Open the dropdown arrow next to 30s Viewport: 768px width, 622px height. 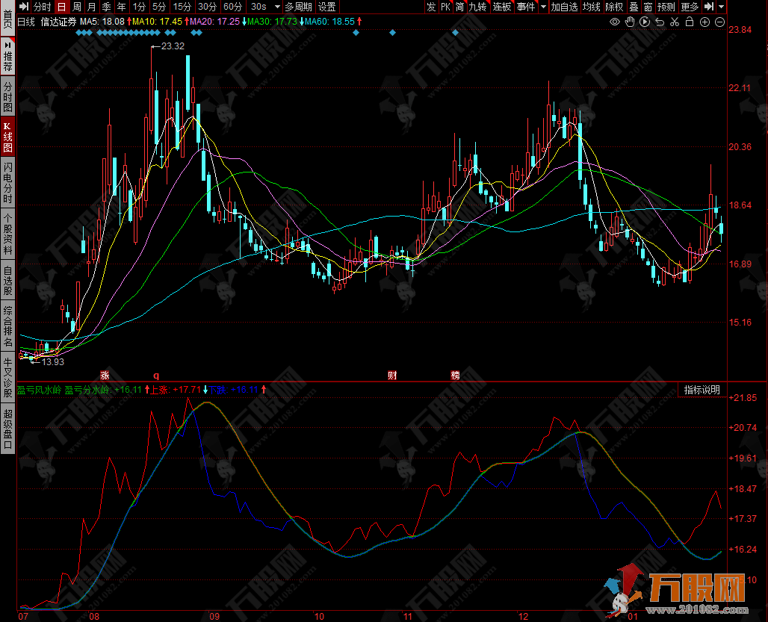tap(277, 7)
